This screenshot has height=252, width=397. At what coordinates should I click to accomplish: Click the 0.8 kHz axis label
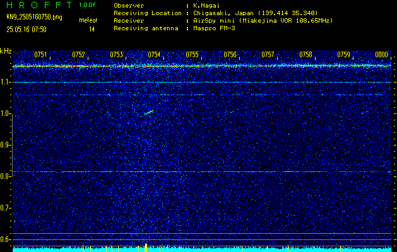(6, 176)
